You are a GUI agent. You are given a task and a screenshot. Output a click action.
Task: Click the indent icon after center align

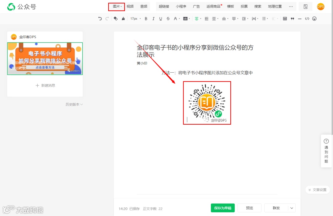coord(206,19)
